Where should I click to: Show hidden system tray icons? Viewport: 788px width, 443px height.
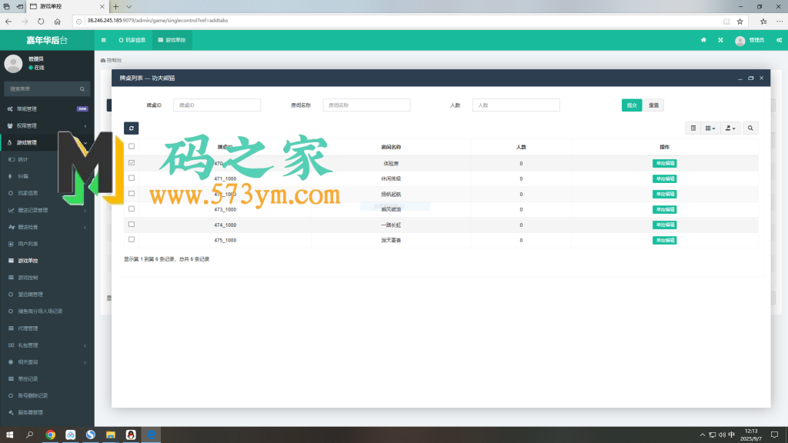[x=702, y=435]
